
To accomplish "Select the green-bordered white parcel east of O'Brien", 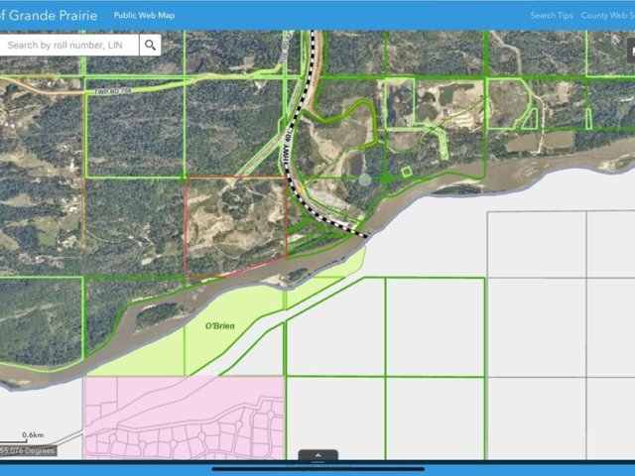I will 335,327.
